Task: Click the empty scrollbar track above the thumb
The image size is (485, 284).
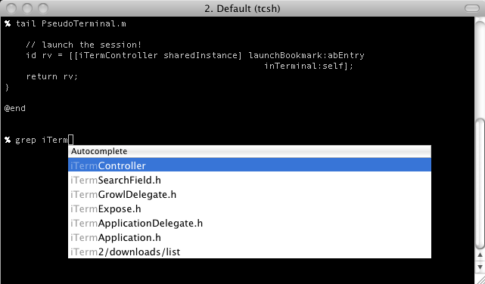Action: (x=480, y=68)
